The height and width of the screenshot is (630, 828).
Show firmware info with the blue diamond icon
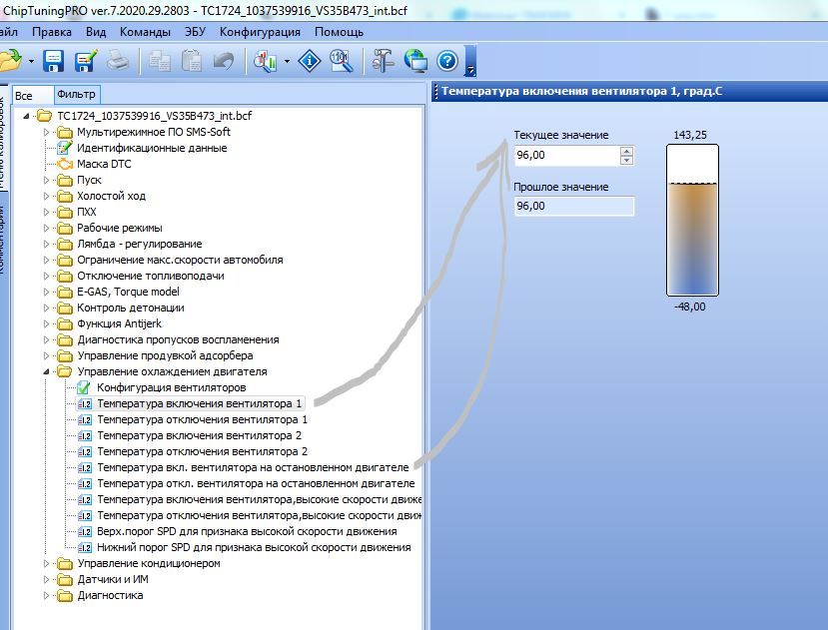310,61
